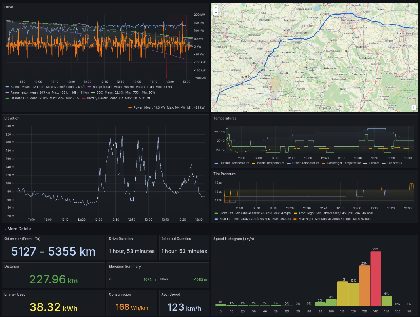Zoom out on the route map

[216, 13]
